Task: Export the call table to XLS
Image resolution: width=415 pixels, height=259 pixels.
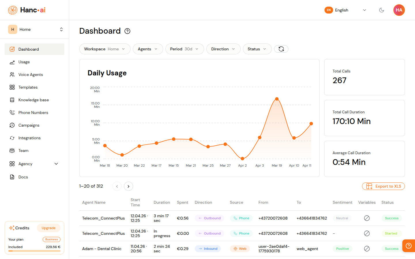Action: click(x=383, y=186)
